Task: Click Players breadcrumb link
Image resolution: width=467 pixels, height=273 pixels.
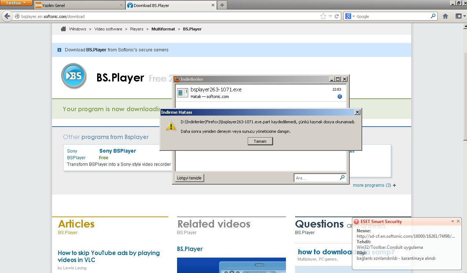Action: [x=137, y=29]
